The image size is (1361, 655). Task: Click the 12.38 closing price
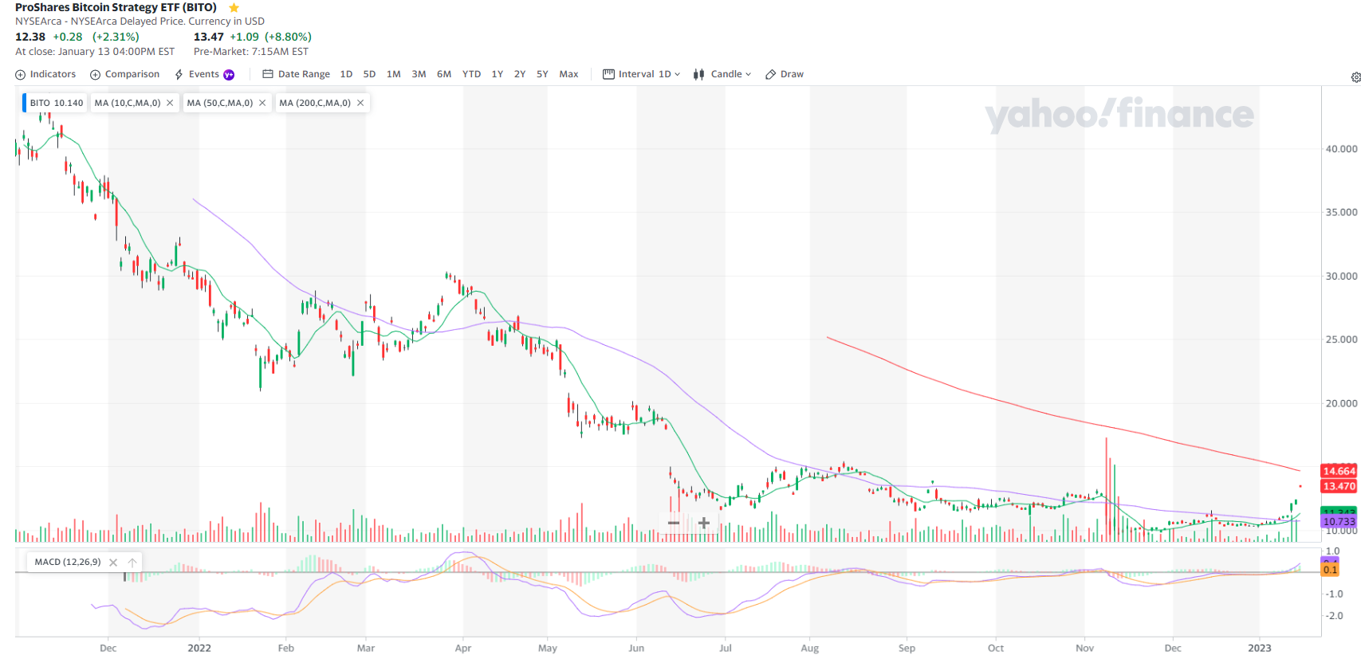tap(30, 37)
